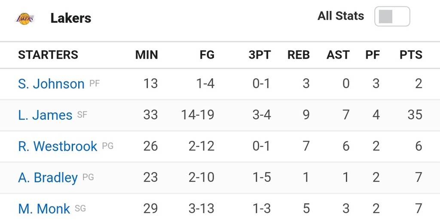Click the PTS column header

tap(411, 55)
